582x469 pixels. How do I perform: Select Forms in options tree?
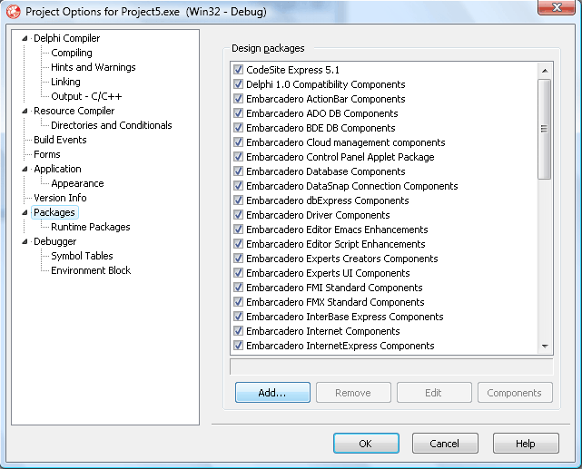[47, 154]
